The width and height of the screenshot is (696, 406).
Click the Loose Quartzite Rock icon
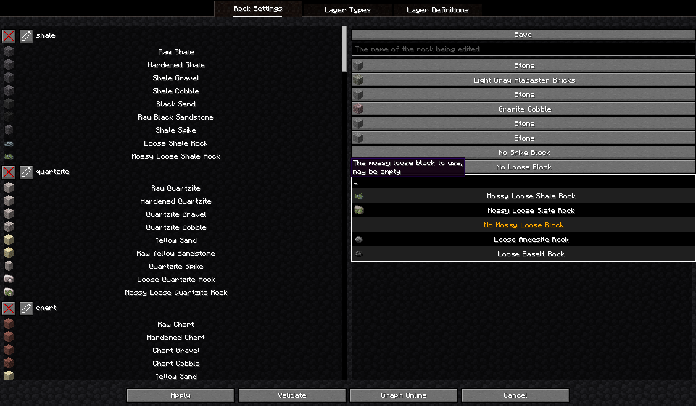click(x=9, y=279)
